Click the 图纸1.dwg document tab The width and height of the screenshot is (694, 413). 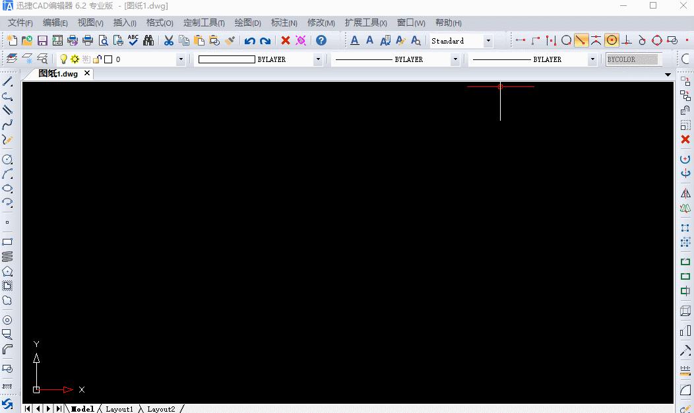[x=58, y=73]
